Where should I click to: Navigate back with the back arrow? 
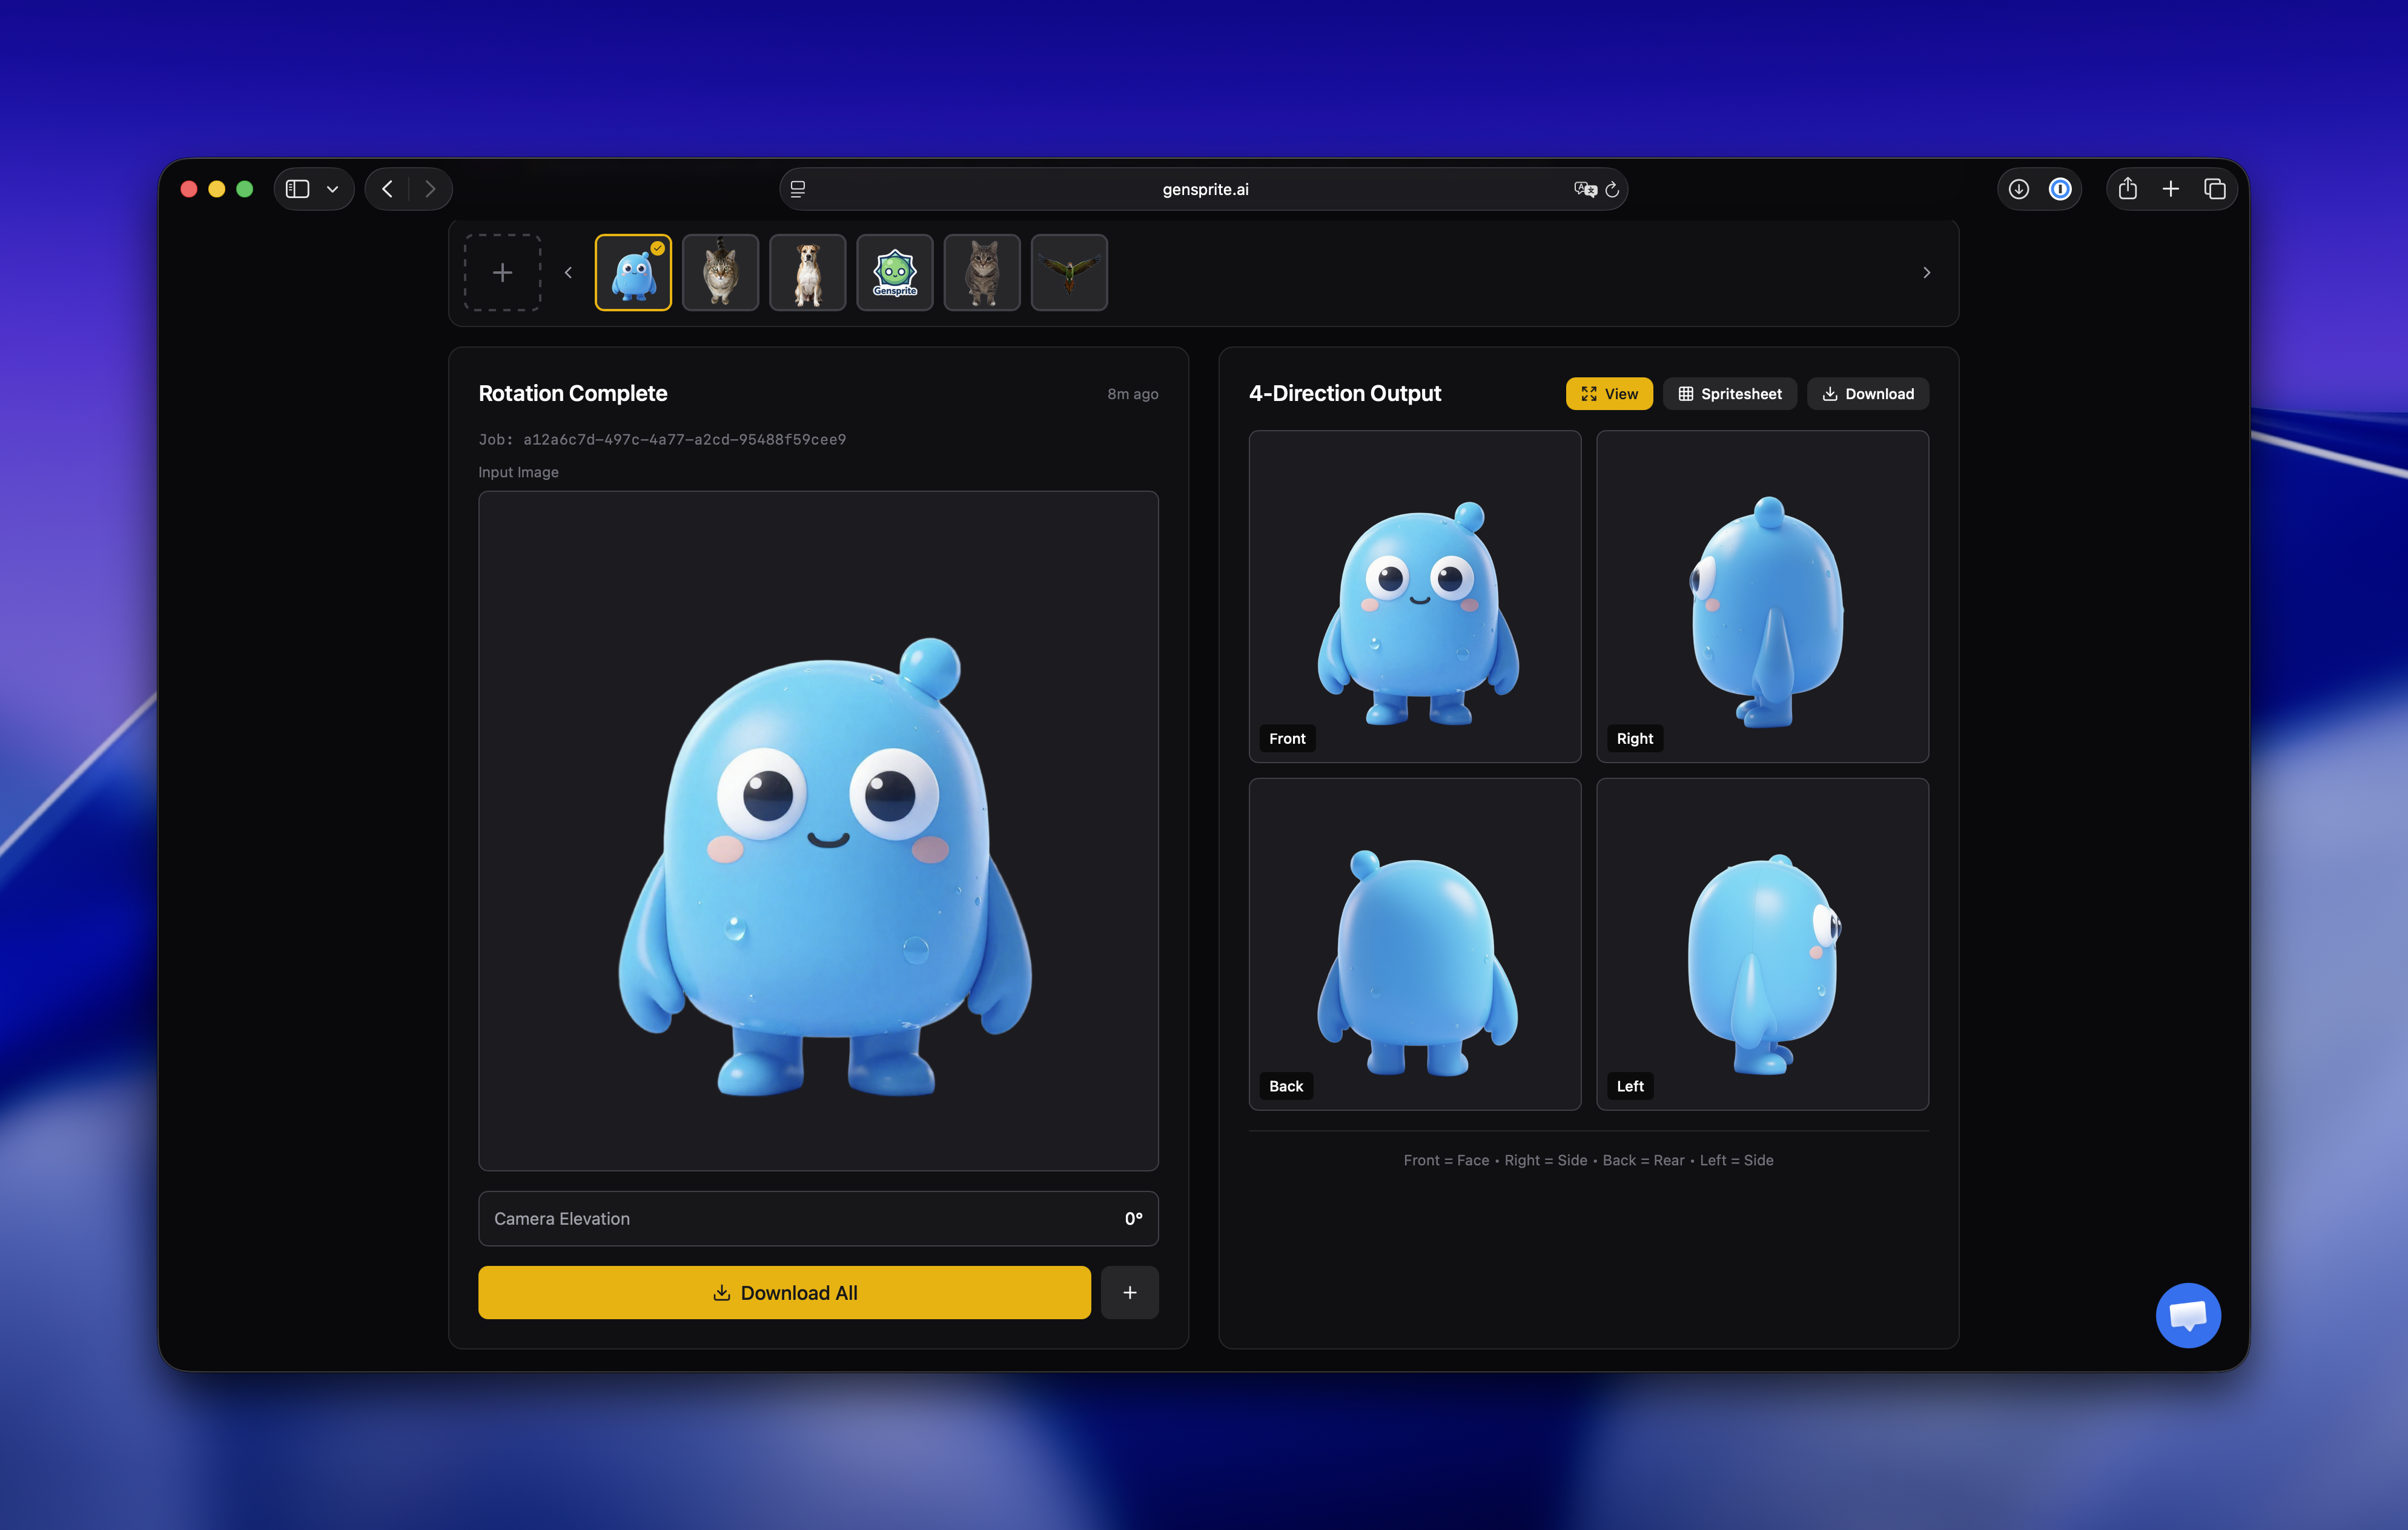click(x=386, y=188)
